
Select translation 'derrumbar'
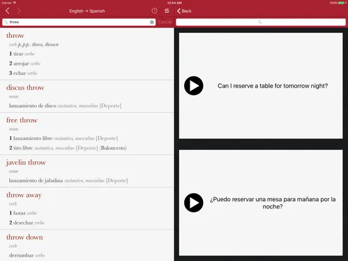[x=21, y=255]
